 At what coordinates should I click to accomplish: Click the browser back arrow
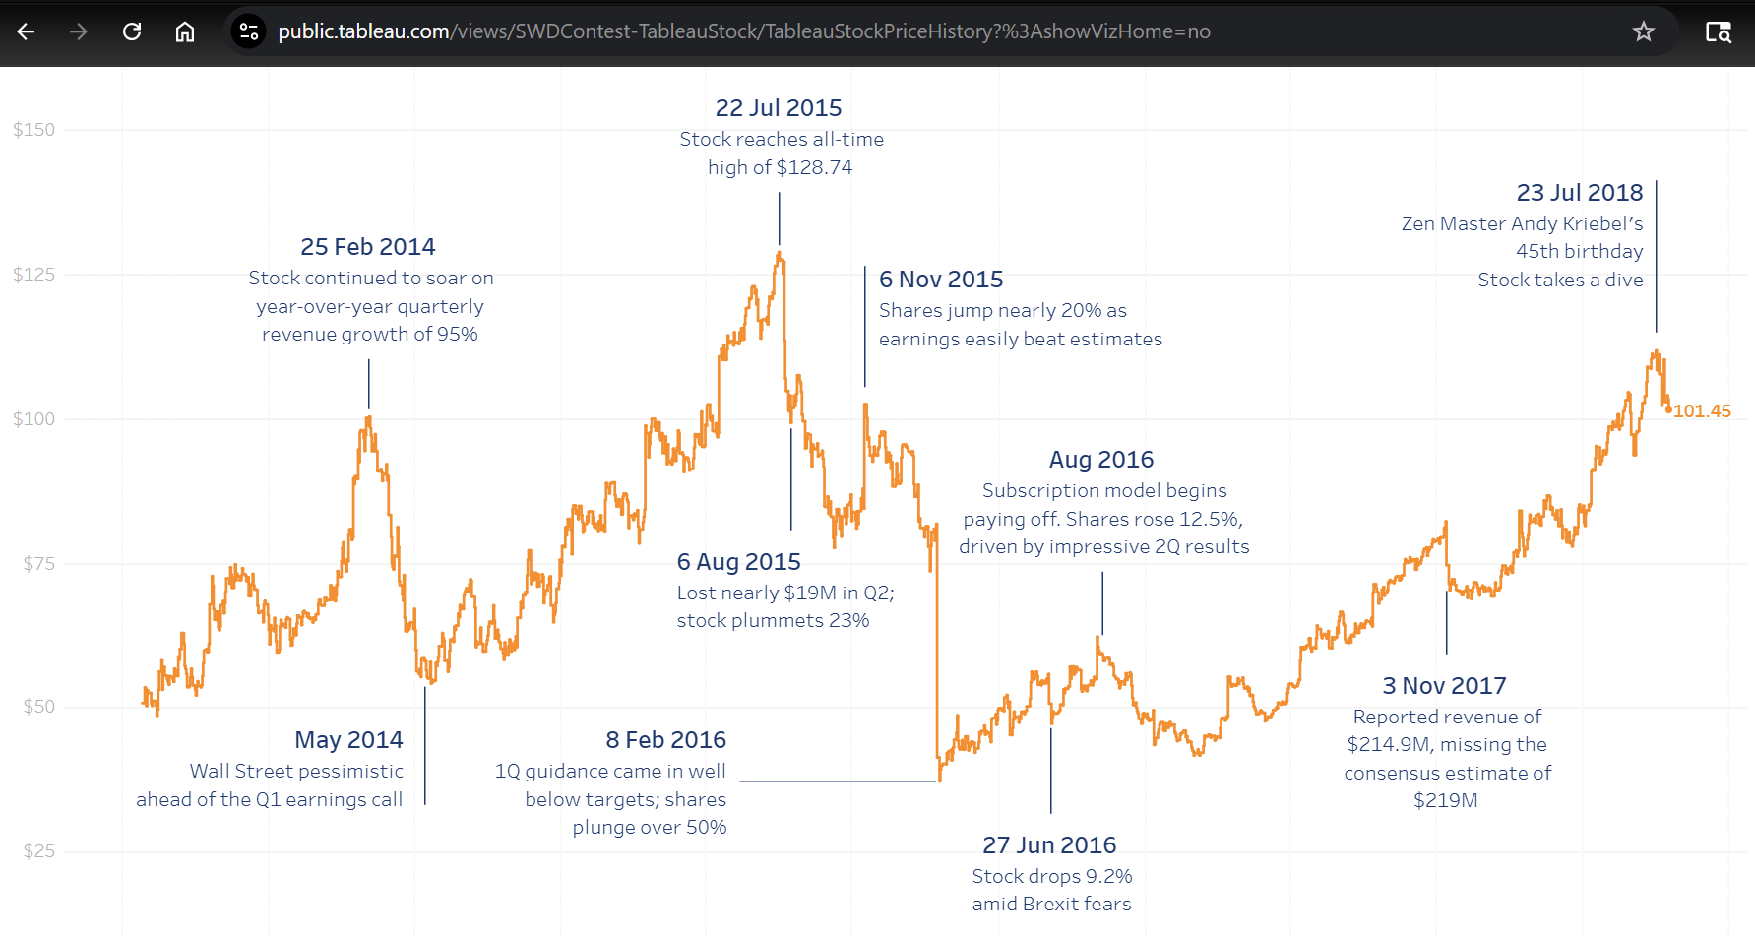(27, 31)
